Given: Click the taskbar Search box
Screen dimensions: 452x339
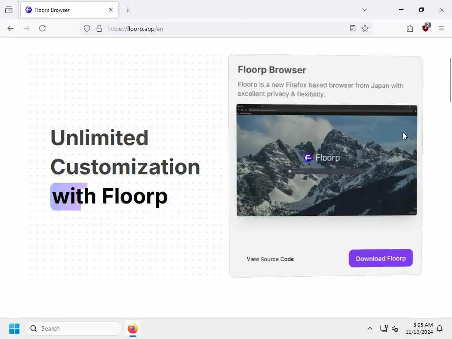Looking at the screenshot, I should 74,328.
